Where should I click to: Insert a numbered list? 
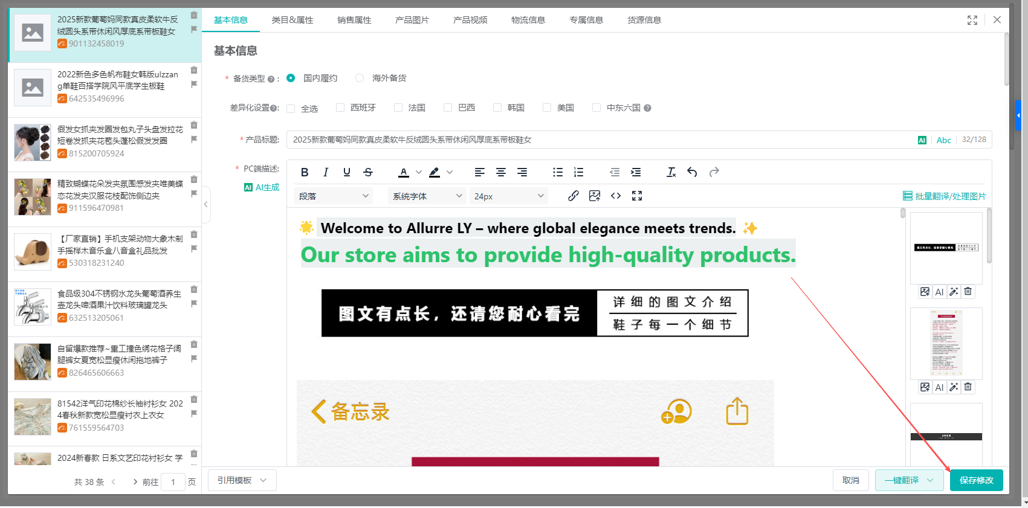579,172
